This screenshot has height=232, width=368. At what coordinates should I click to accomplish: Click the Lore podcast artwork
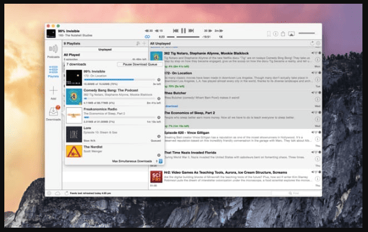pyautogui.click(x=74, y=134)
